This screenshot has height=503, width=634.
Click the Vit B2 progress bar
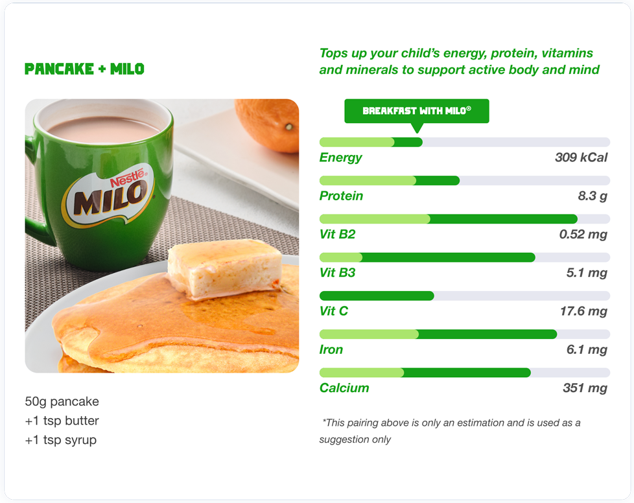(x=465, y=218)
